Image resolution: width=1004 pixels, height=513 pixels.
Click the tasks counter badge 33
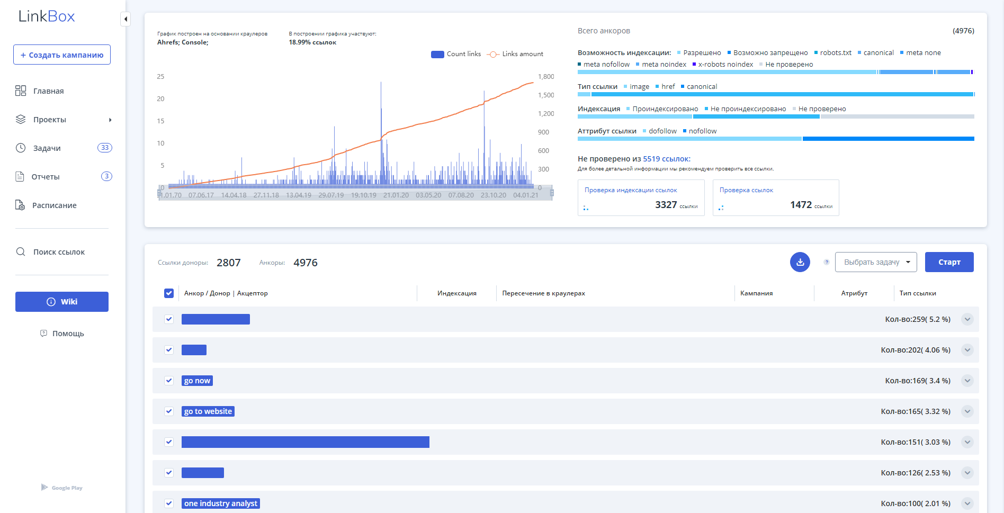tap(105, 148)
